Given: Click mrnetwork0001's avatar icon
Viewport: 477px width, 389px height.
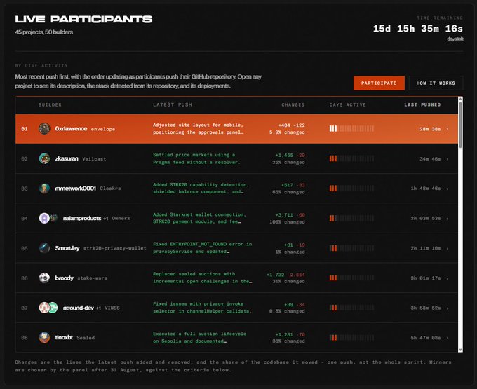Looking at the screenshot, I should tap(44, 188).
